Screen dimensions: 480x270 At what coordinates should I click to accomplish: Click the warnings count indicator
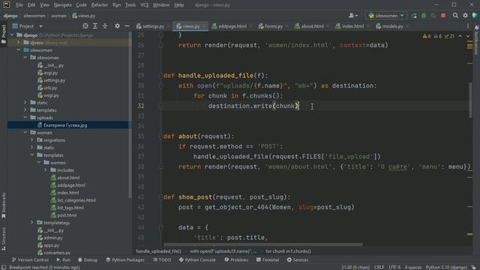tap(427, 36)
